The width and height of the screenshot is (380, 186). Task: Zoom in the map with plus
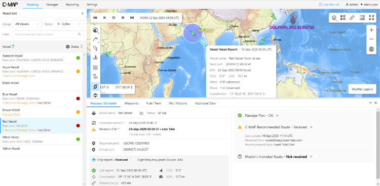pyautogui.click(x=371, y=30)
